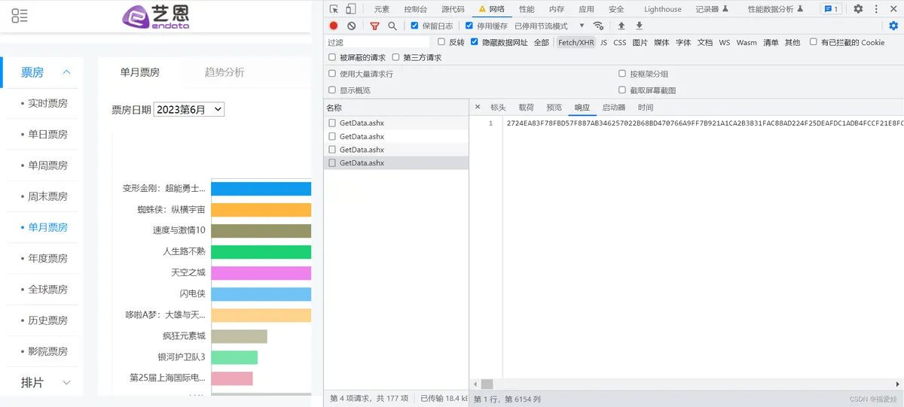This screenshot has width=904, height=407.
Task: Expand the 排片 sidebar section
Action: 66,383
